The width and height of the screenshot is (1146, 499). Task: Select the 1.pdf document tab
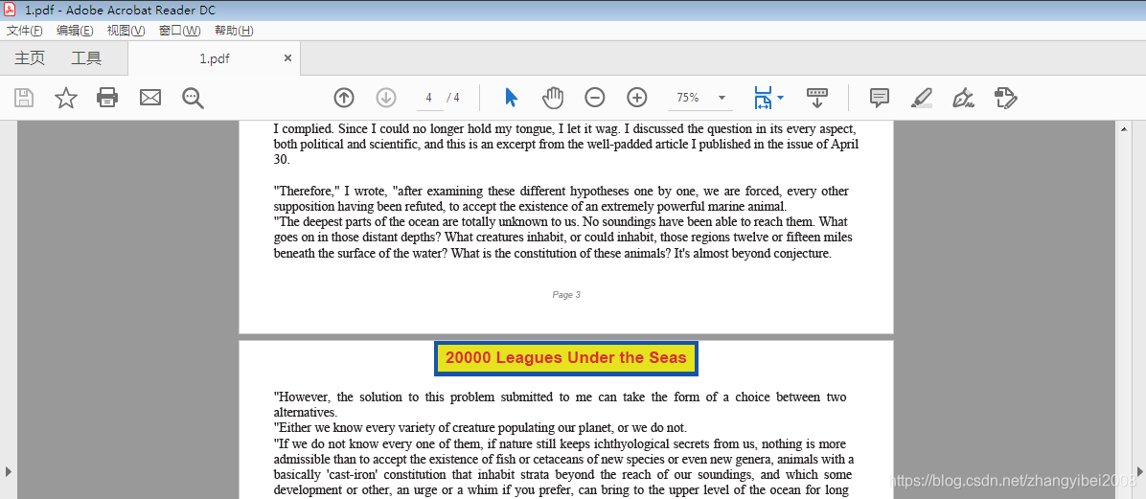pos(214,58)
